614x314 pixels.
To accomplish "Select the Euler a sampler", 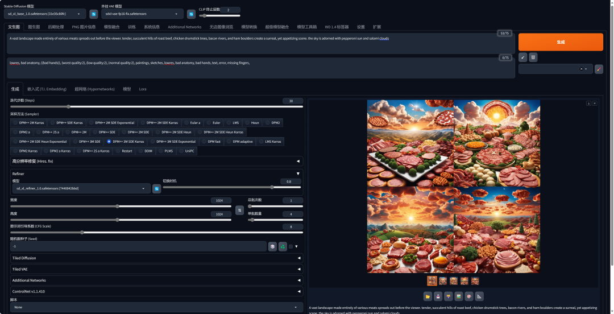I will click(x=193, y=122).
